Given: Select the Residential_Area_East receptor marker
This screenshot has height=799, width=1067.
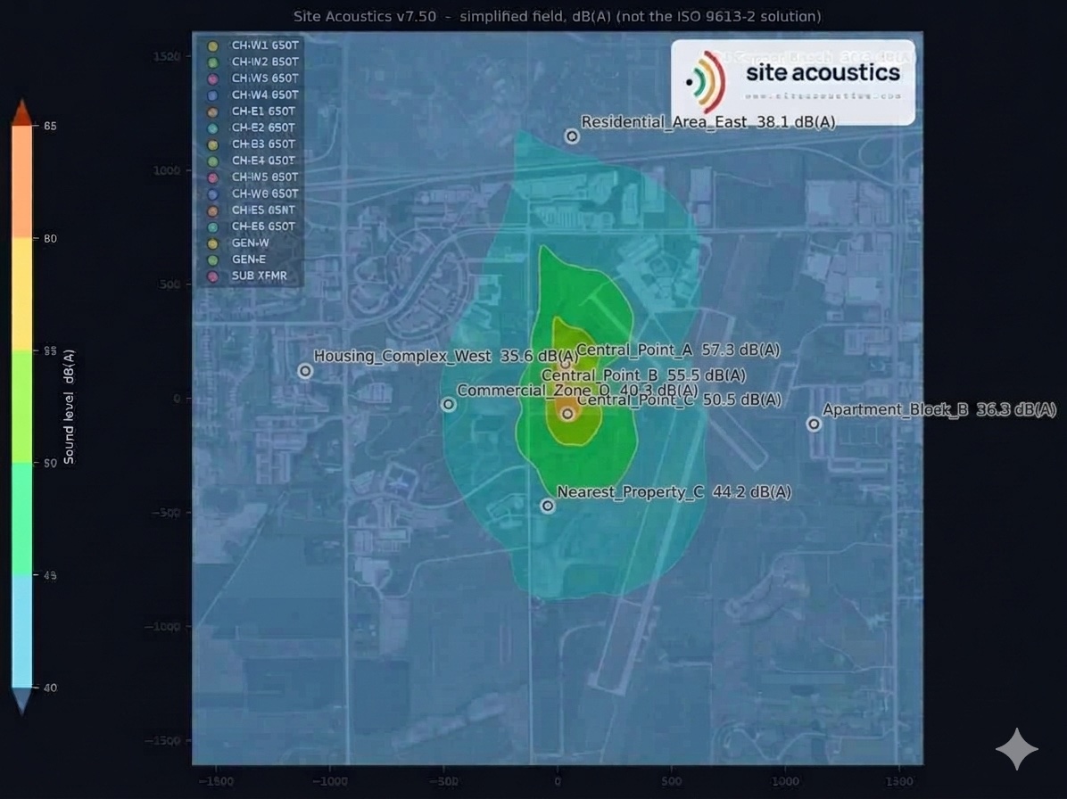Looking at the screenshot, I should pyautogui.click(x=572, y=136).
